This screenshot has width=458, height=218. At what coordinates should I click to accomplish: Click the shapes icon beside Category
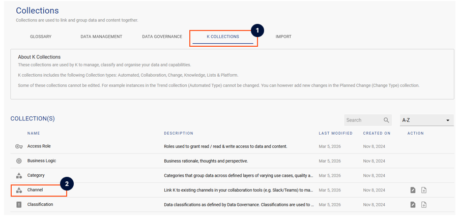tap(19, 175)
